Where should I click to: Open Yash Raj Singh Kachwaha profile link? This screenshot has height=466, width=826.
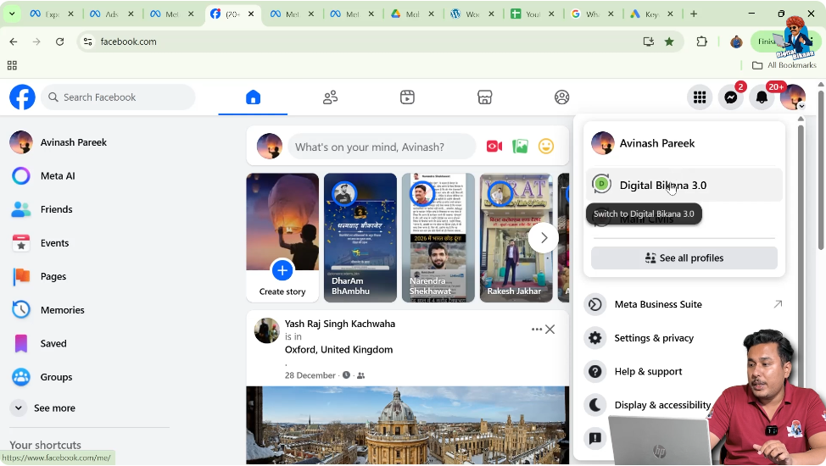[340, 324]
